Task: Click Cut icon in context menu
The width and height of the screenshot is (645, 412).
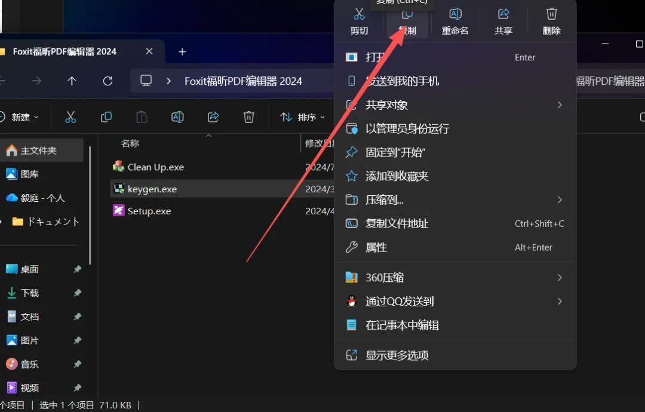Action: point(359,14)
